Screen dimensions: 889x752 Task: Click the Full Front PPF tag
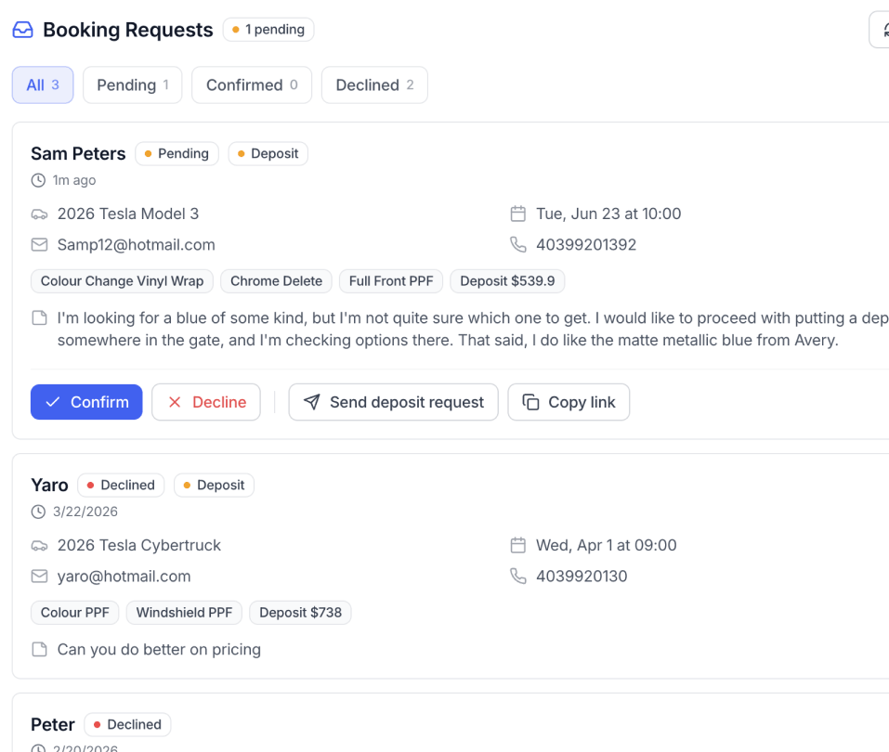[x=391, y=281]
